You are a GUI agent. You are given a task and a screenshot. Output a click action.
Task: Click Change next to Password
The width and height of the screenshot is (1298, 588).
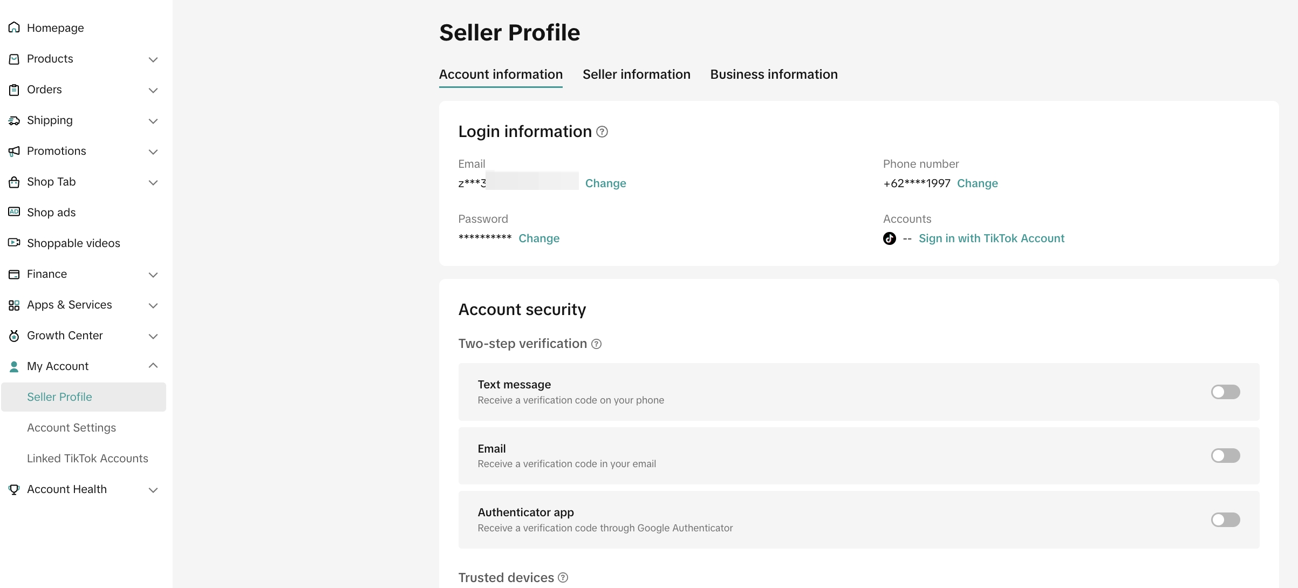538,238
